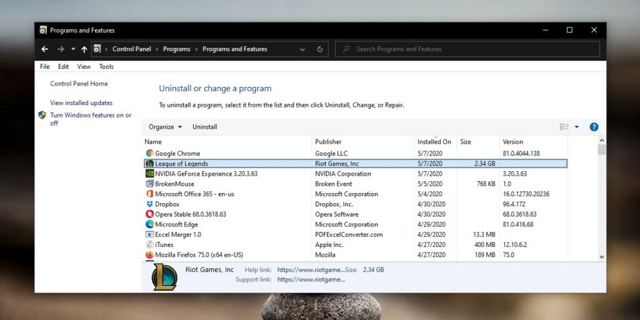640x320 pixels.
Task: Select Opera Stable 68.0.3618.63 entry
Action: (191, 214)
